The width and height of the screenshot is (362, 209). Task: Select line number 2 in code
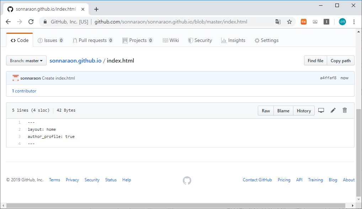(x=20, y=129)
